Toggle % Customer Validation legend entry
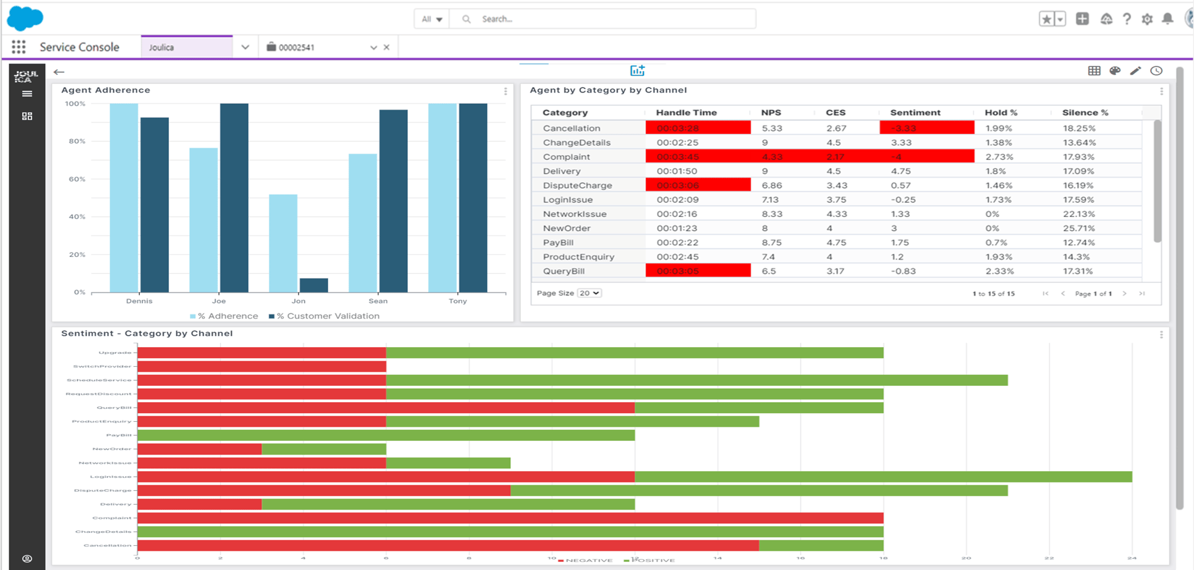 [324, 316]
